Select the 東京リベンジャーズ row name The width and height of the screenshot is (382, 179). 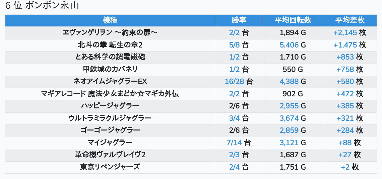(110, 167)
